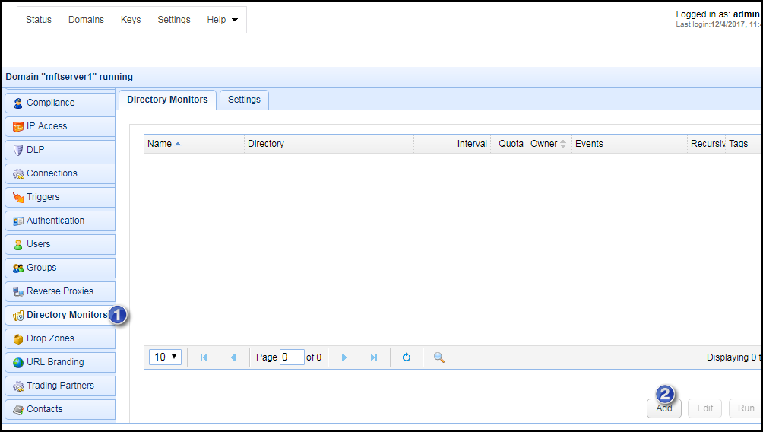Viewport: 763px width, 432px height.
Task: Open the Users section
Action: pyautogui.click(x=38, y=244)
